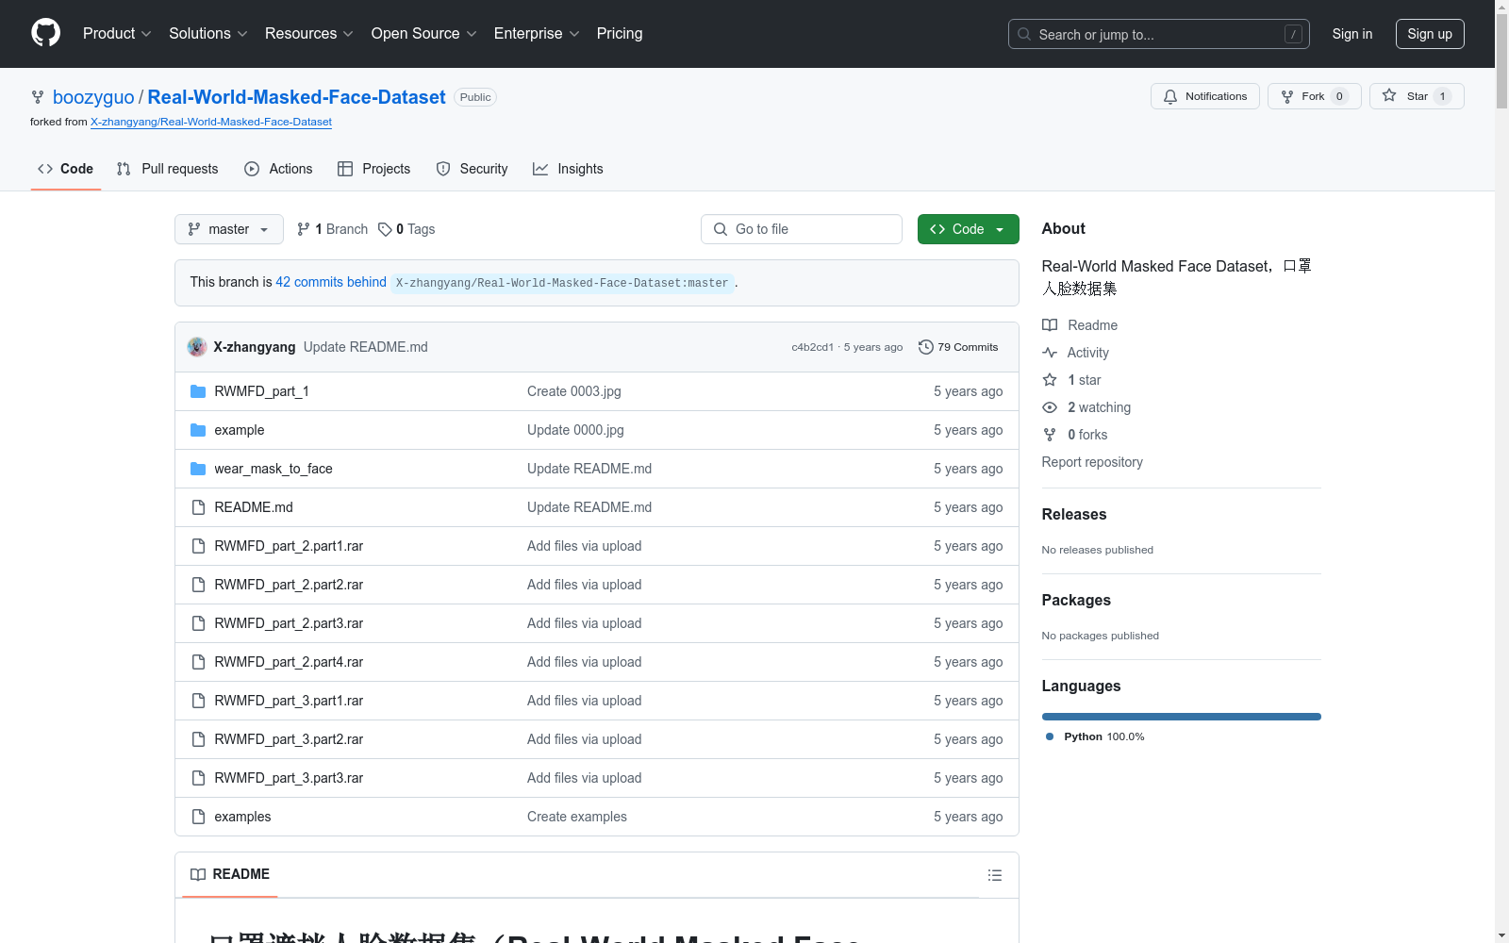1509x943 pixels.
Task: Open the green Code dropdown
Action: click(x=968, y=229)
